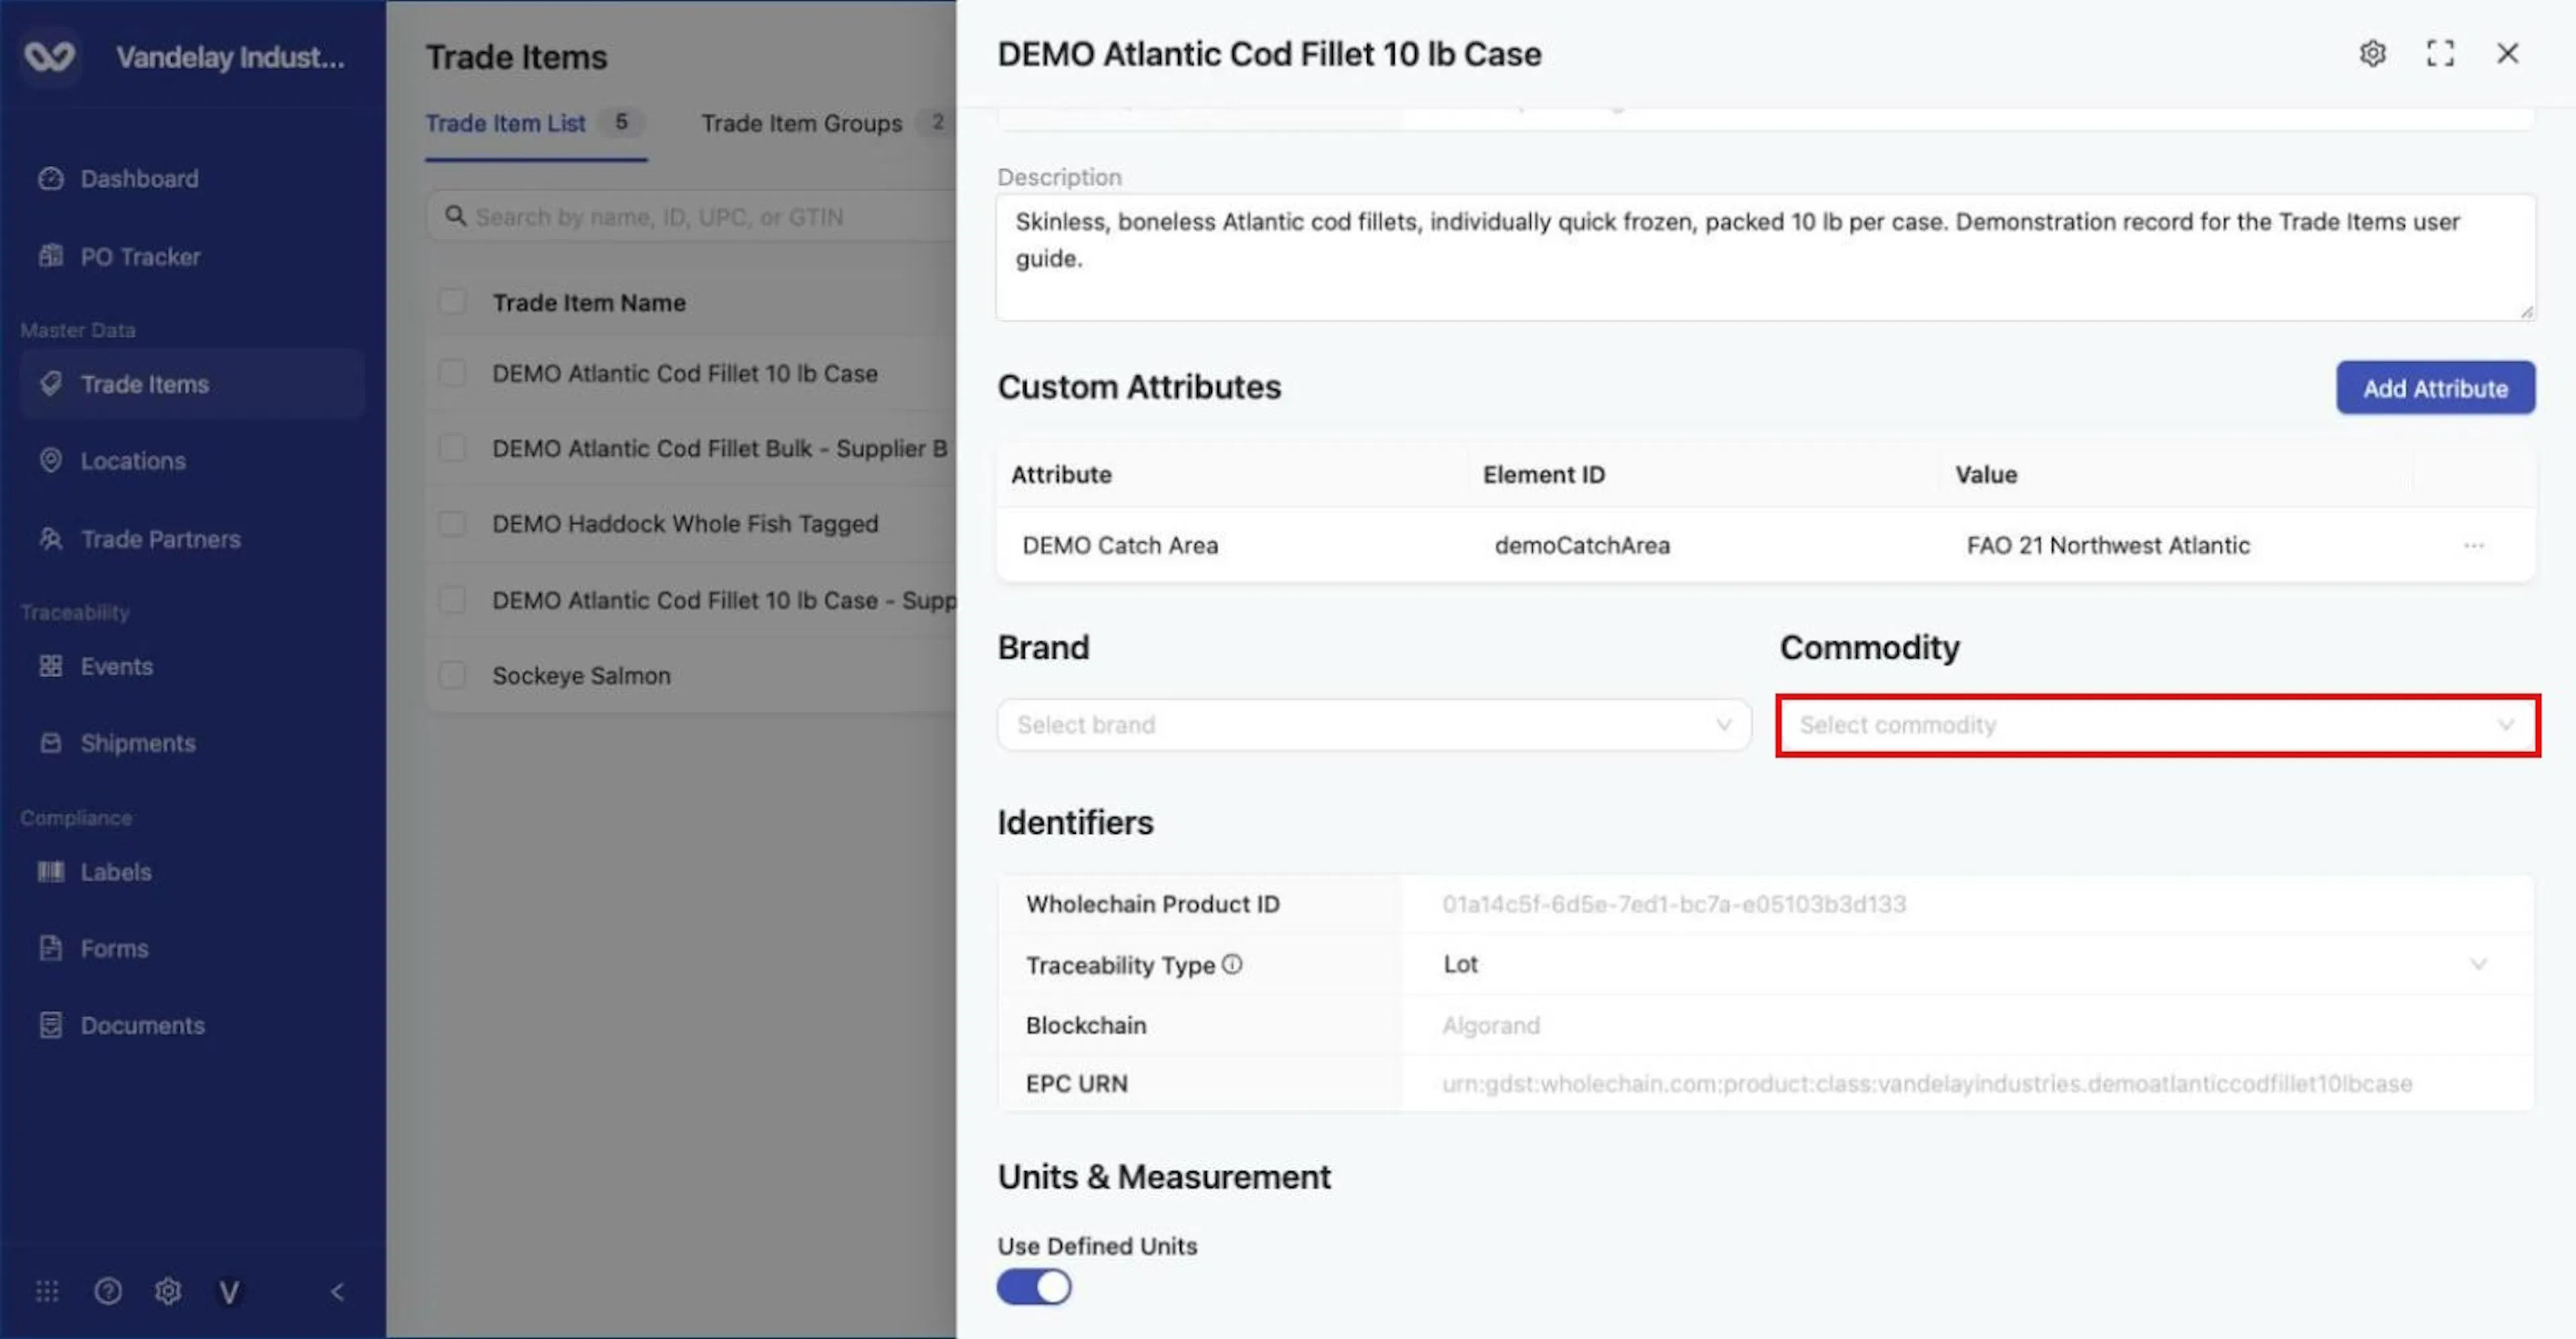The width and height of the screenshot is (2576, 1339).
Task: Check Sockeye Salmon row checkbox
Action: [452, 675]
